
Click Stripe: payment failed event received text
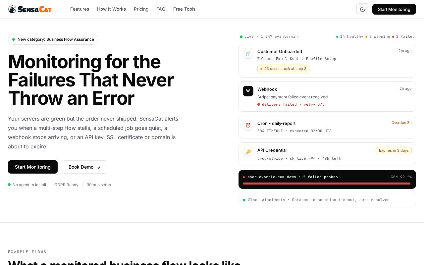pyautogui.click(x=292, y=97)
